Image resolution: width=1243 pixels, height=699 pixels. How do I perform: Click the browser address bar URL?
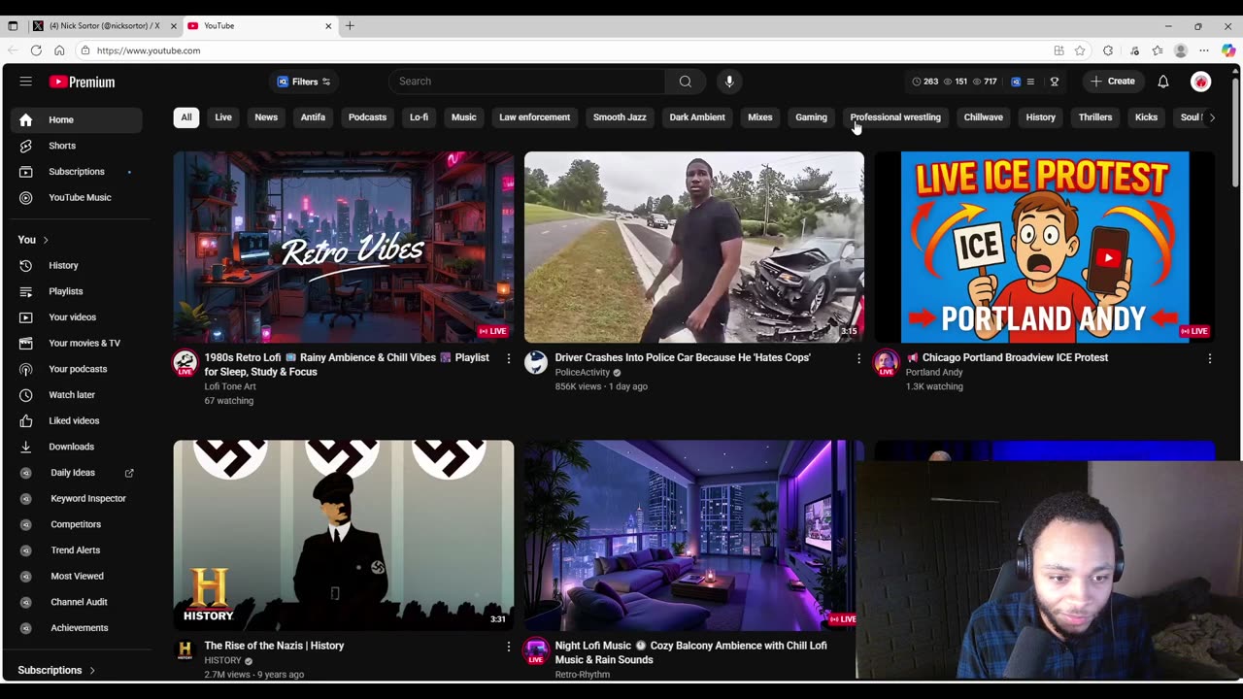tap(149, 50)
